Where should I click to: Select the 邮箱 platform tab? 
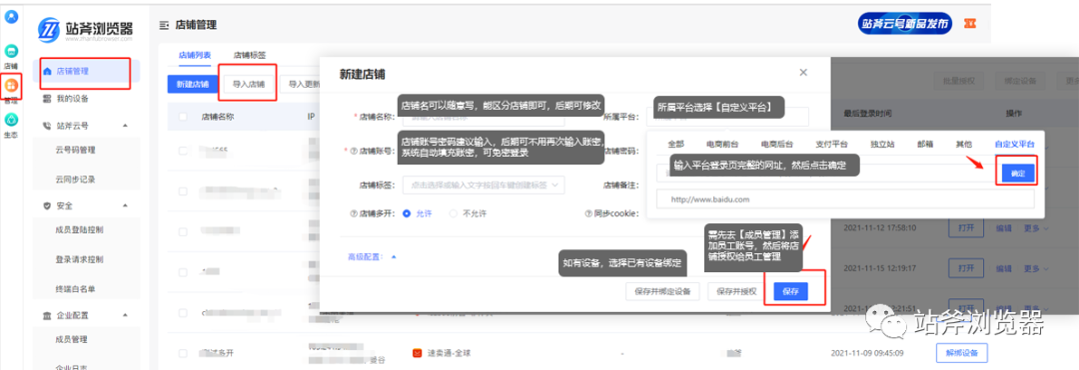coord(925,145)
